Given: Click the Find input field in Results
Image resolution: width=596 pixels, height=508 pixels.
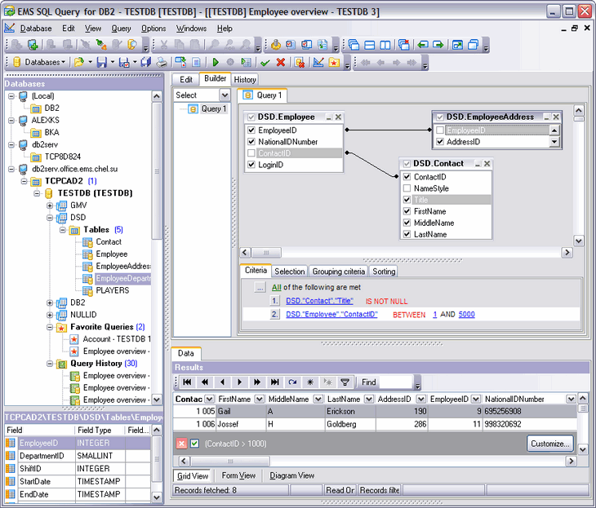Looking at the screenshot, I should (396, 382).
